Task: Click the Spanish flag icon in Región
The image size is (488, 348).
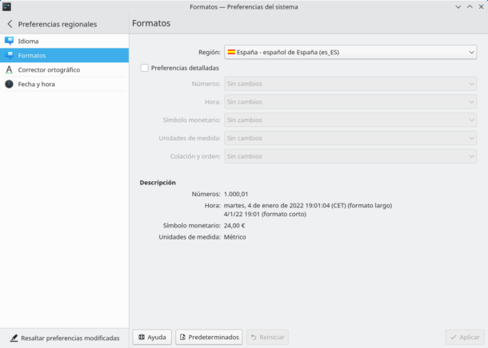Action: coord(231,52)
